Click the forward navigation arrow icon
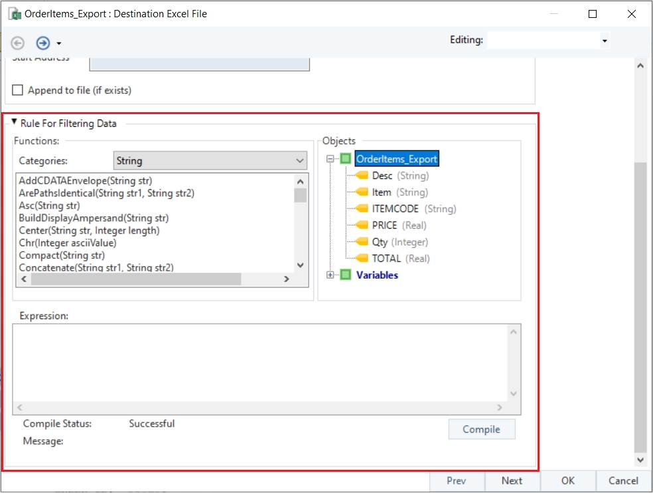 [43, 43]
